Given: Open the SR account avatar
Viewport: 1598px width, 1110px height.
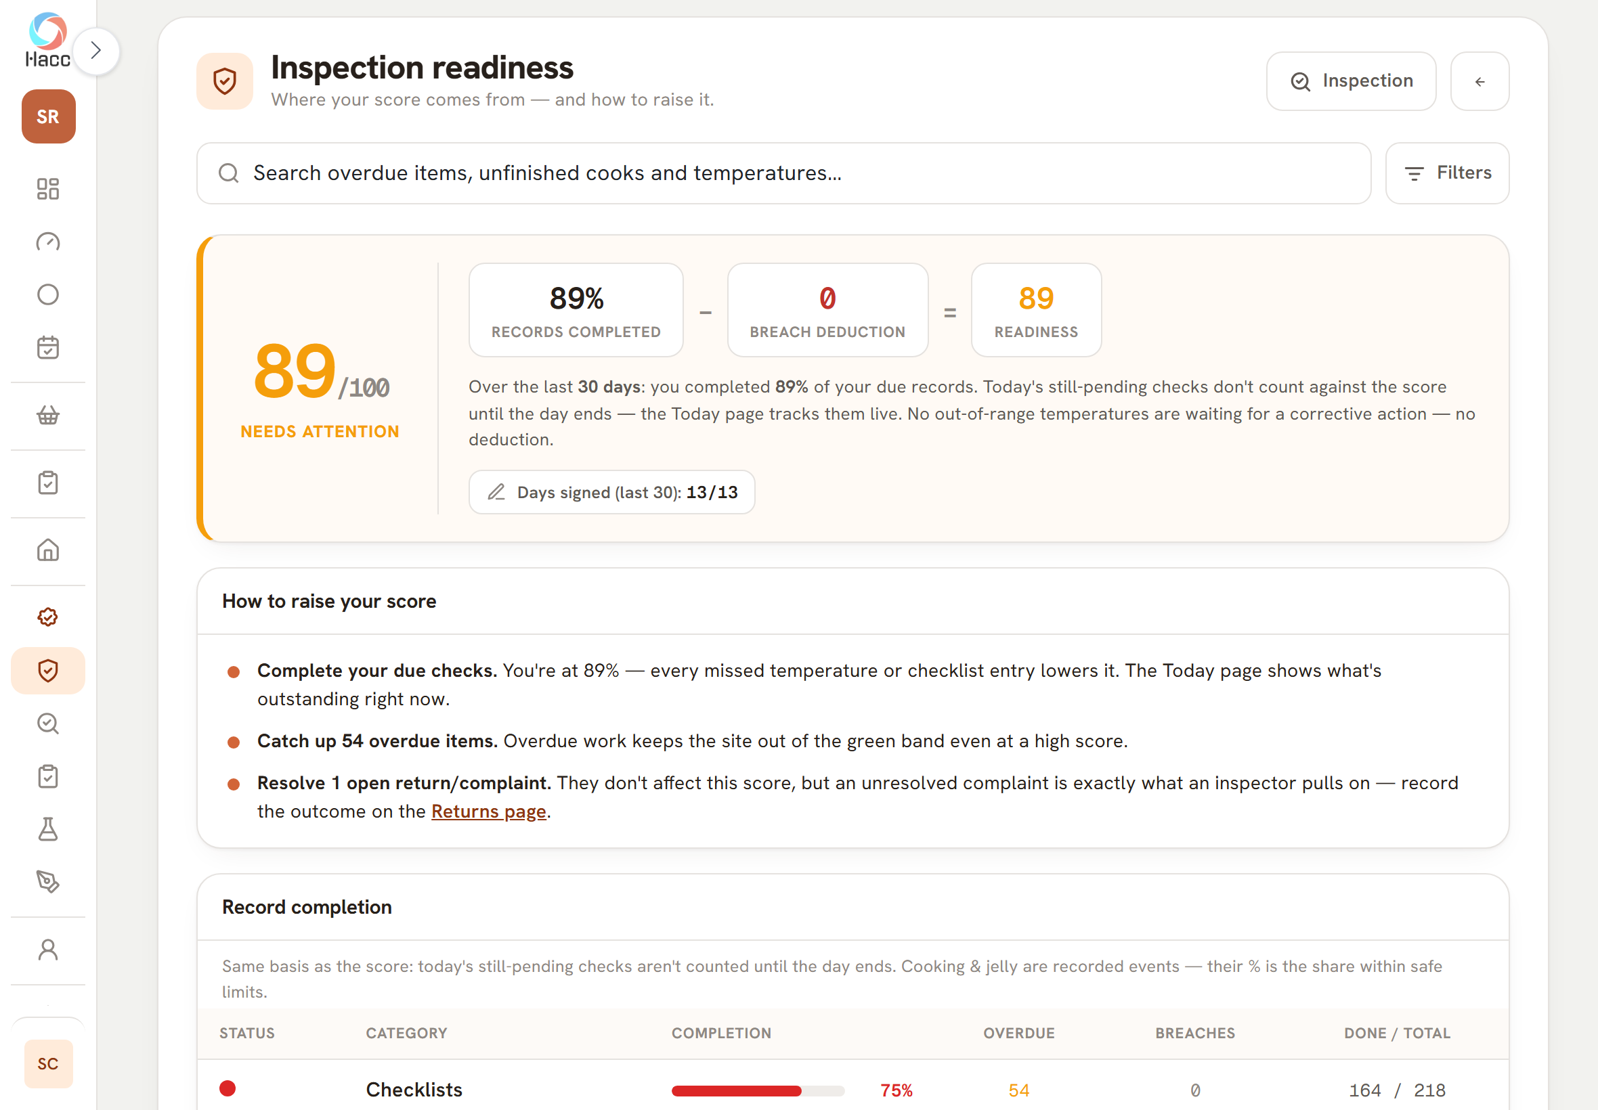Looking at the screenshot, I should pyautogui.click(x=48, y=116).
